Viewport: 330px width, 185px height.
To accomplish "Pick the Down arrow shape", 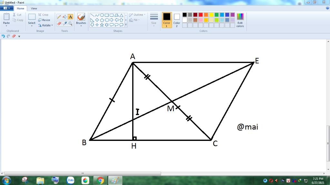I will point(92,25).
